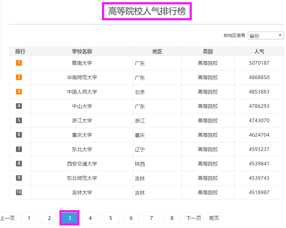
Task: Select page 6
Action: 131,218
